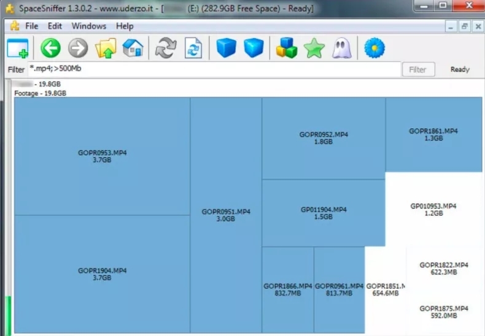485x336 pixels.
Task: Go back with the green arrow
Action: tap(51, 48)
